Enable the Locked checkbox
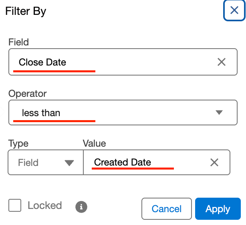This screenshot has width=246, height=225. coord(15,206)
